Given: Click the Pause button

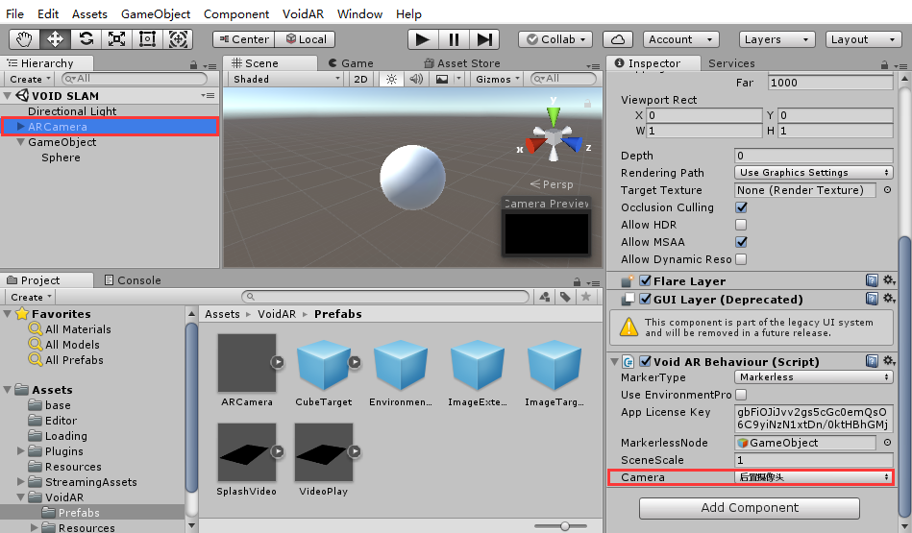Looking at the screenshot, I should 454,39.
